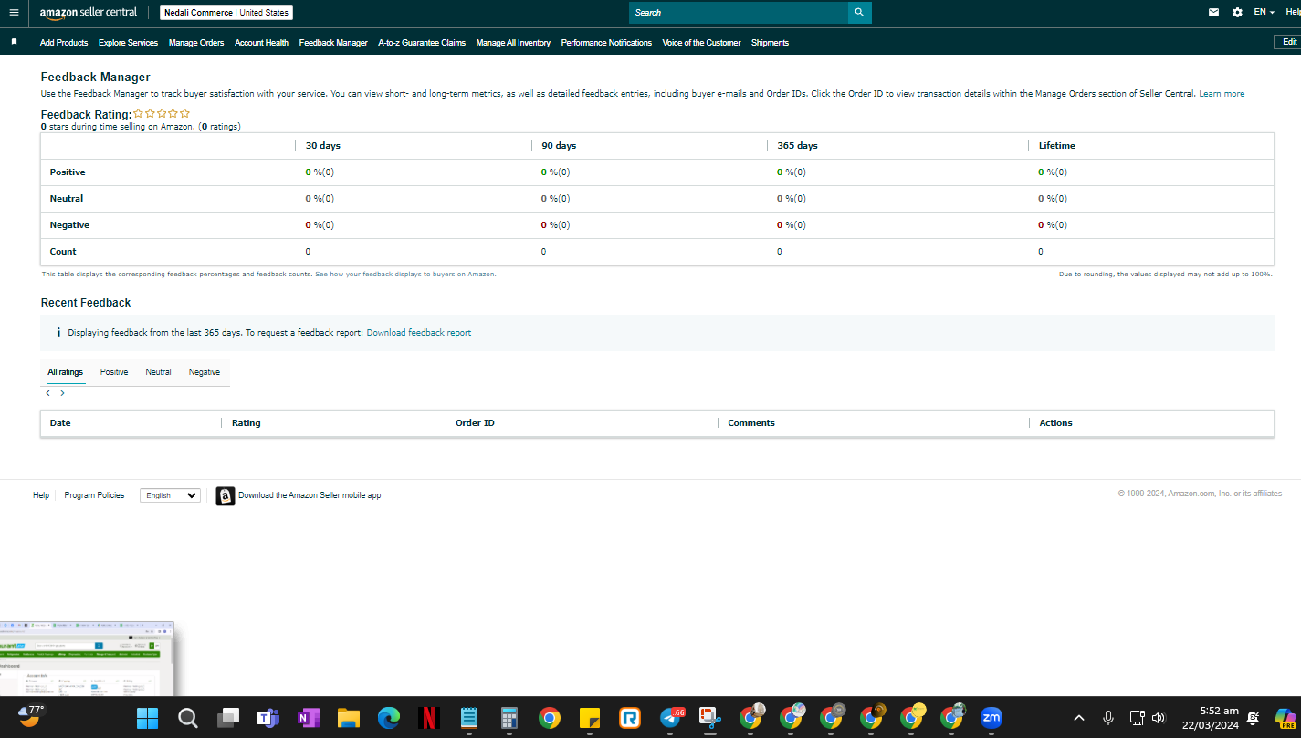
Task: Open the Nedali Commerce account switcher
Action: tap(226, 13)
